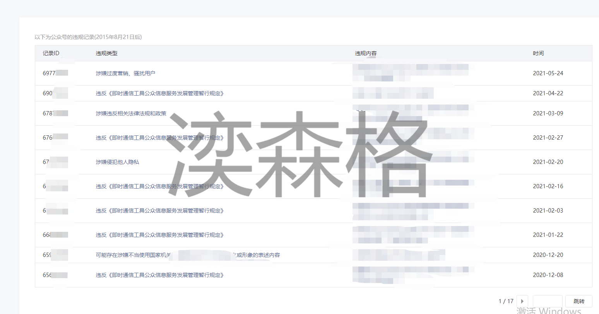This screenshot has width=599, height=314.
Task: Go to next page of violation records
Action: 522,301
